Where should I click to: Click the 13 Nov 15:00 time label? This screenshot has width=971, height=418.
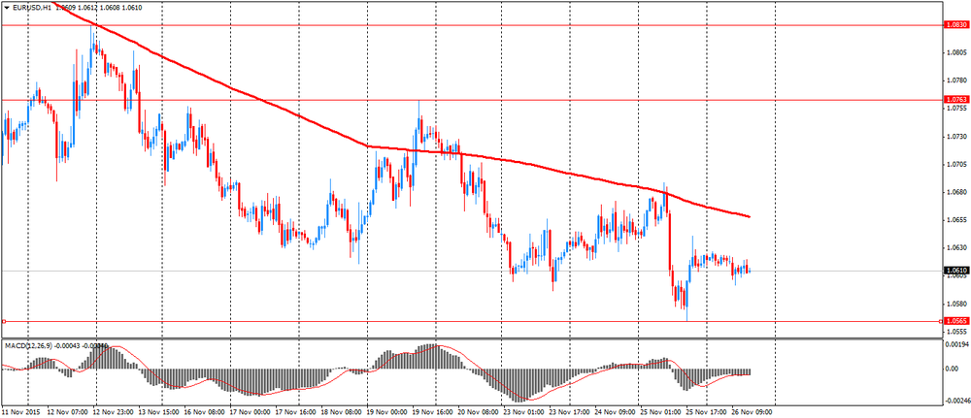157,410
